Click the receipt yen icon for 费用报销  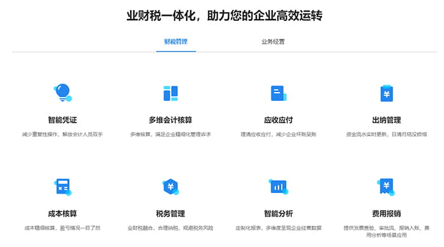click(x=386, y=187)
